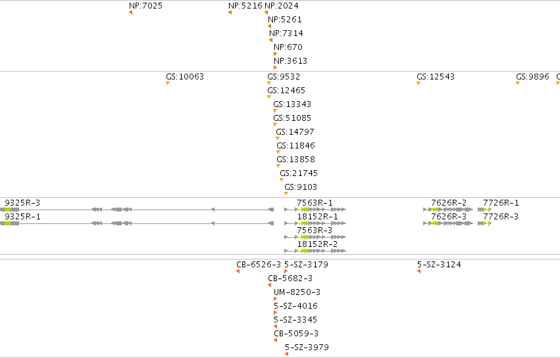Click the 7626R-3 transcript label
Image resolution: width=560 pixels, height=358 pixels.
(x=449, y=217)
